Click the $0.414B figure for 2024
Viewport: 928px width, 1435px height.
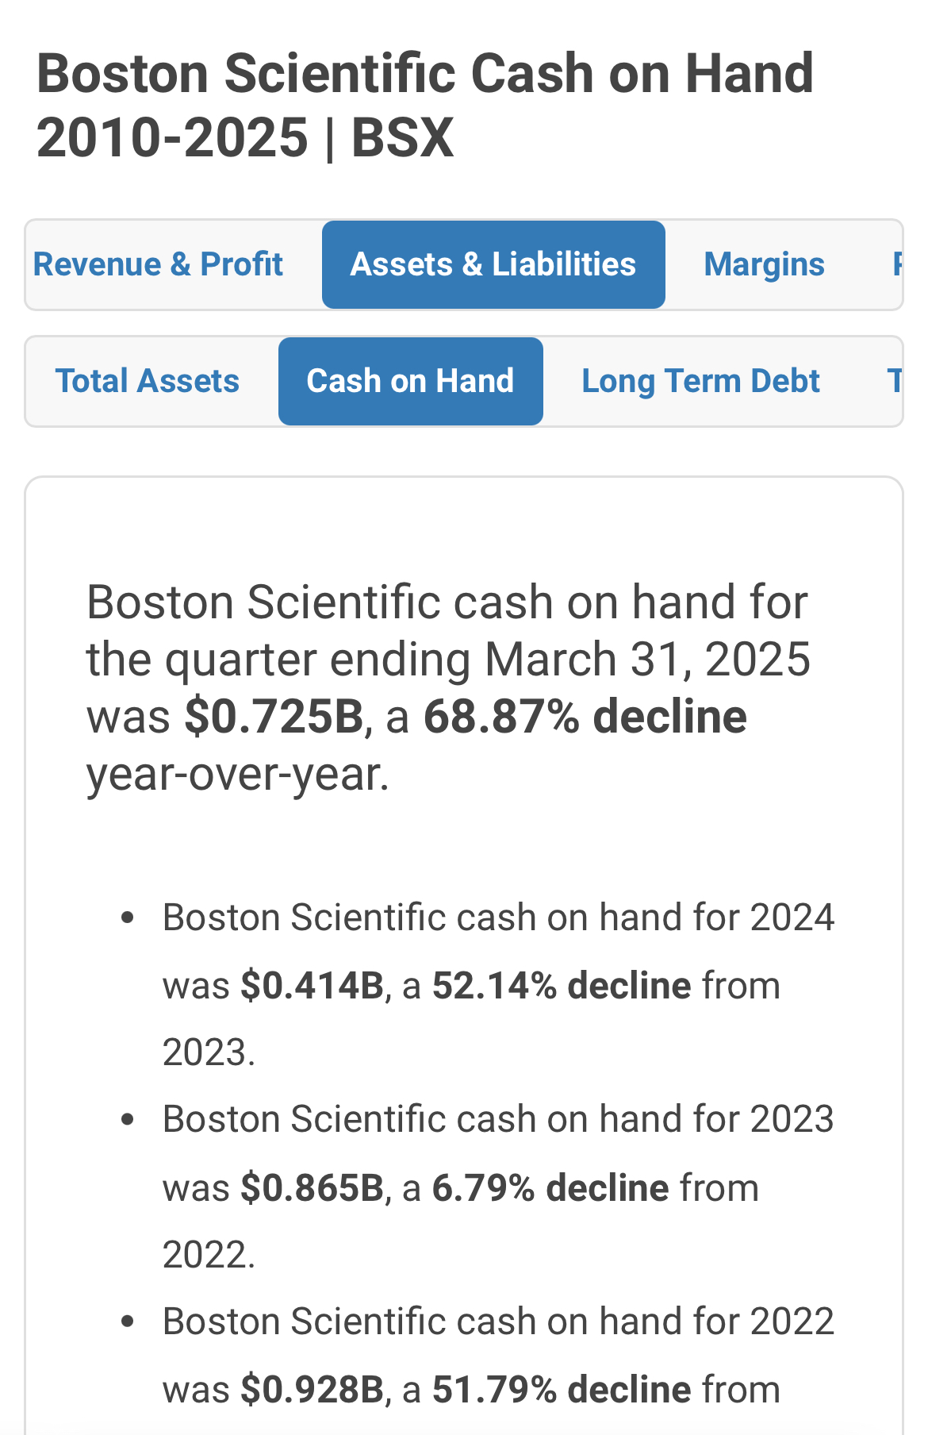click(312, 986)
